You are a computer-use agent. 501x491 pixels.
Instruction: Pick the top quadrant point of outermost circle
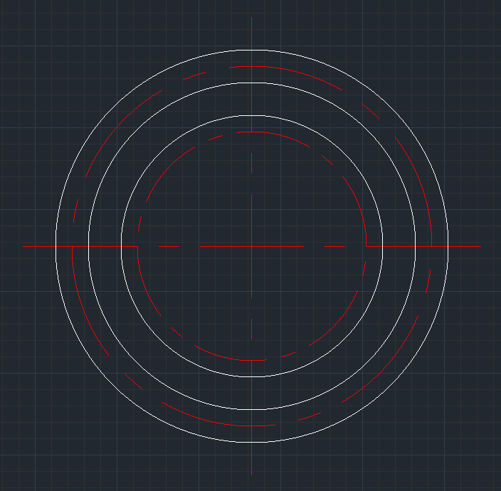[x=252, y=50]
